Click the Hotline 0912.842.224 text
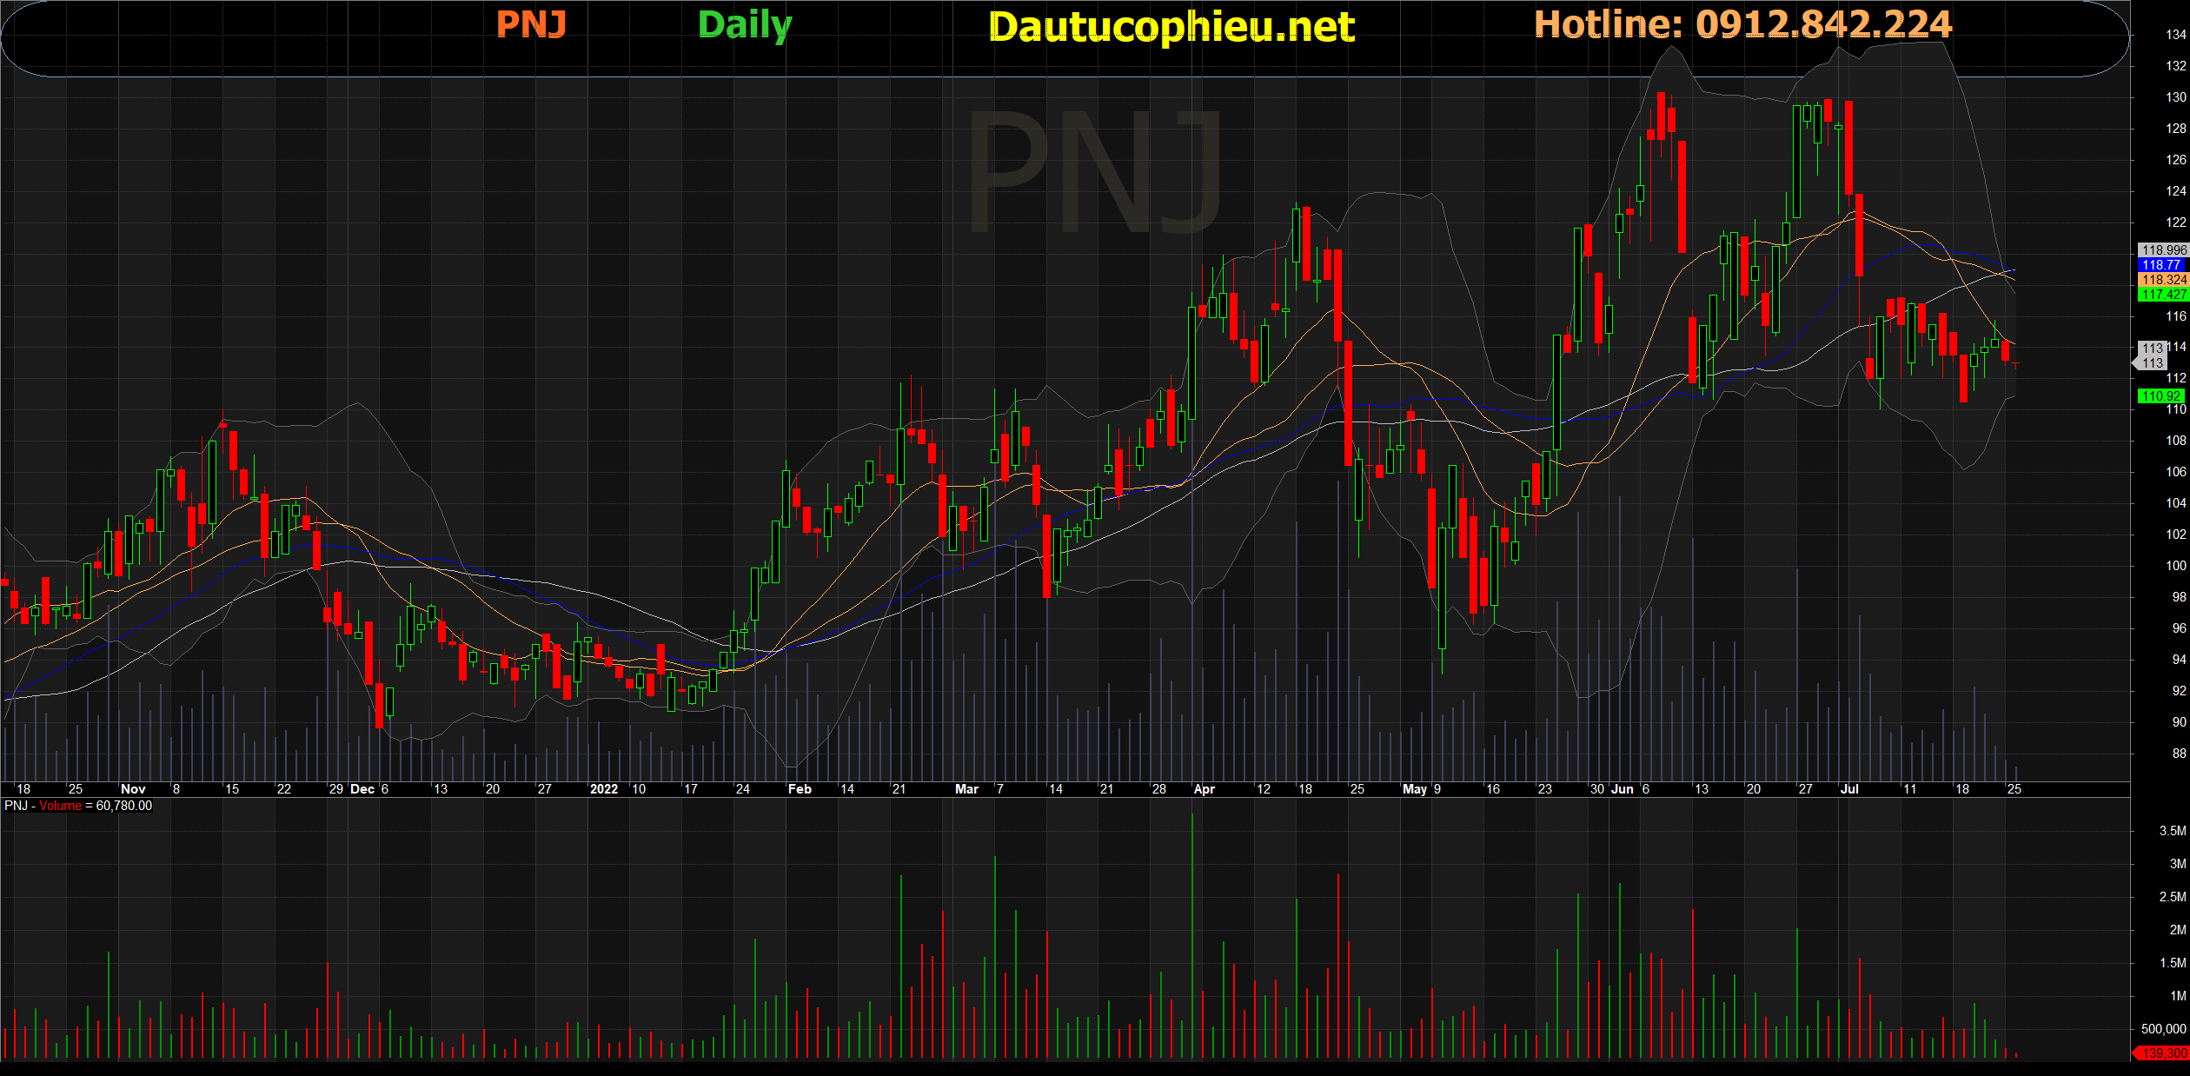This screenshot has width=2190, height=1076. click(1742, 24)
